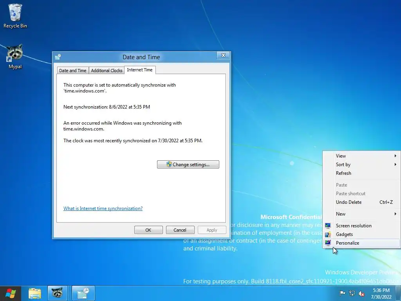The image size is (401, 301).
Task: Select Undo Delete in context menu
Action: coord(361,202)
